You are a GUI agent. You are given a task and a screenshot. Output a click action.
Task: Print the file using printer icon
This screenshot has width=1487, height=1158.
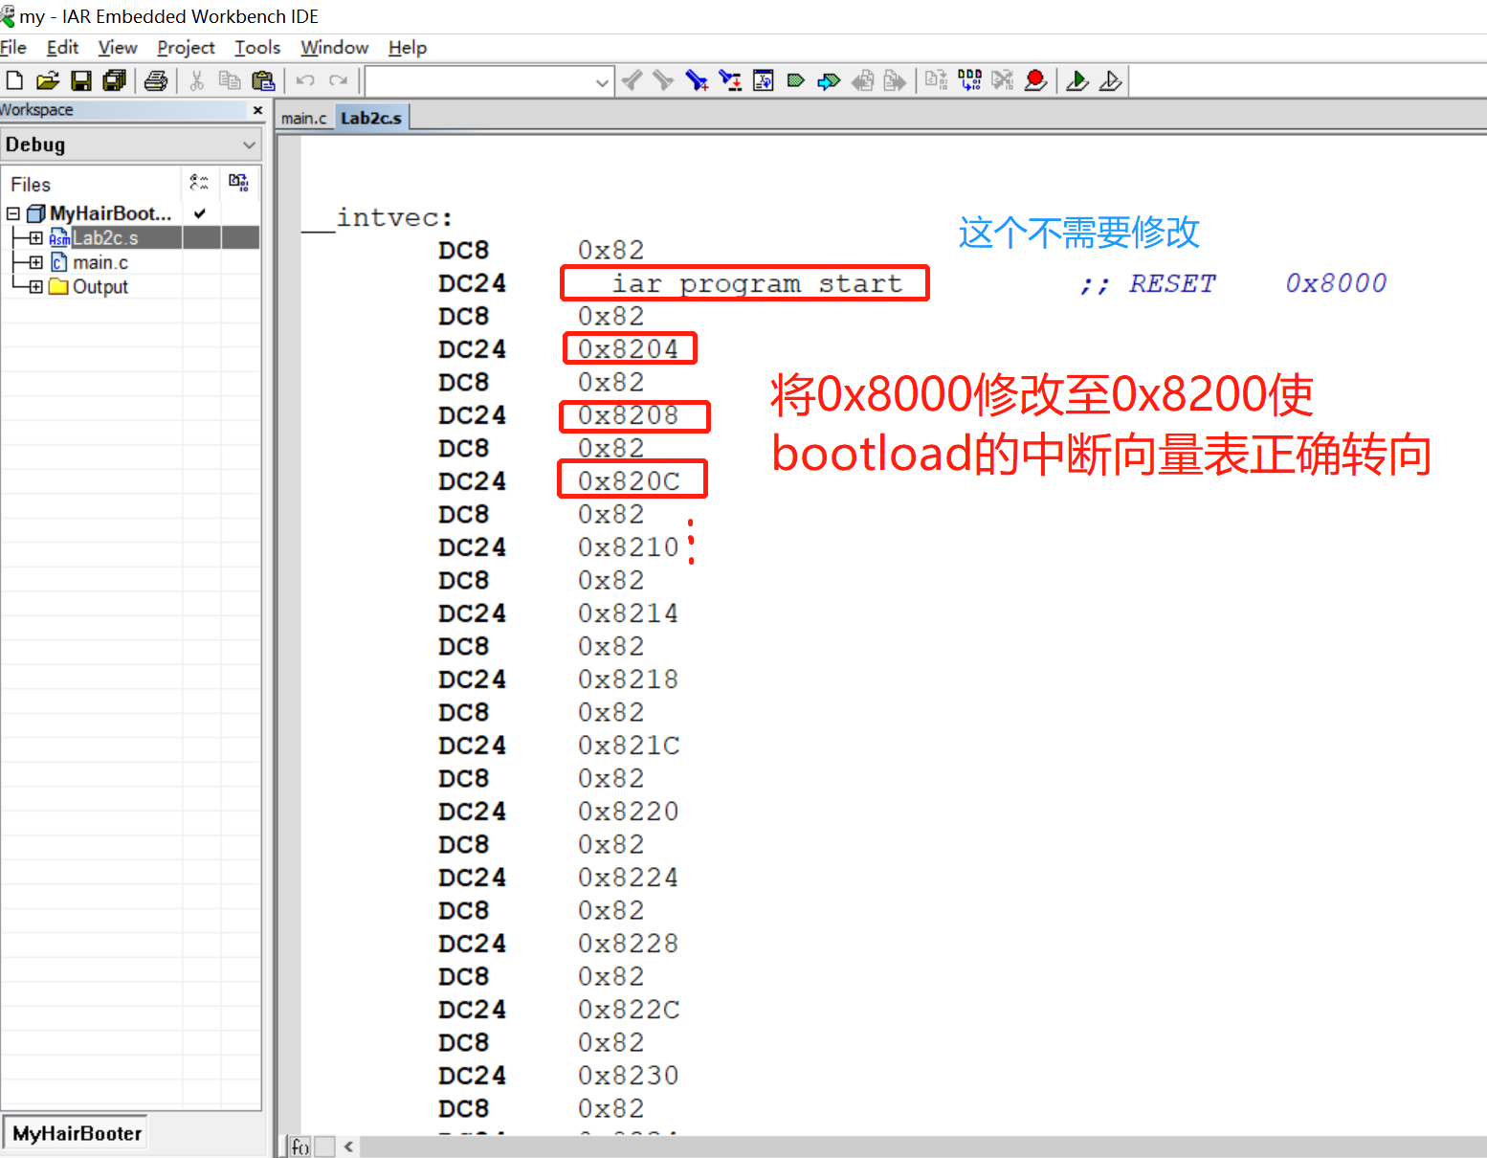[156, 80]
